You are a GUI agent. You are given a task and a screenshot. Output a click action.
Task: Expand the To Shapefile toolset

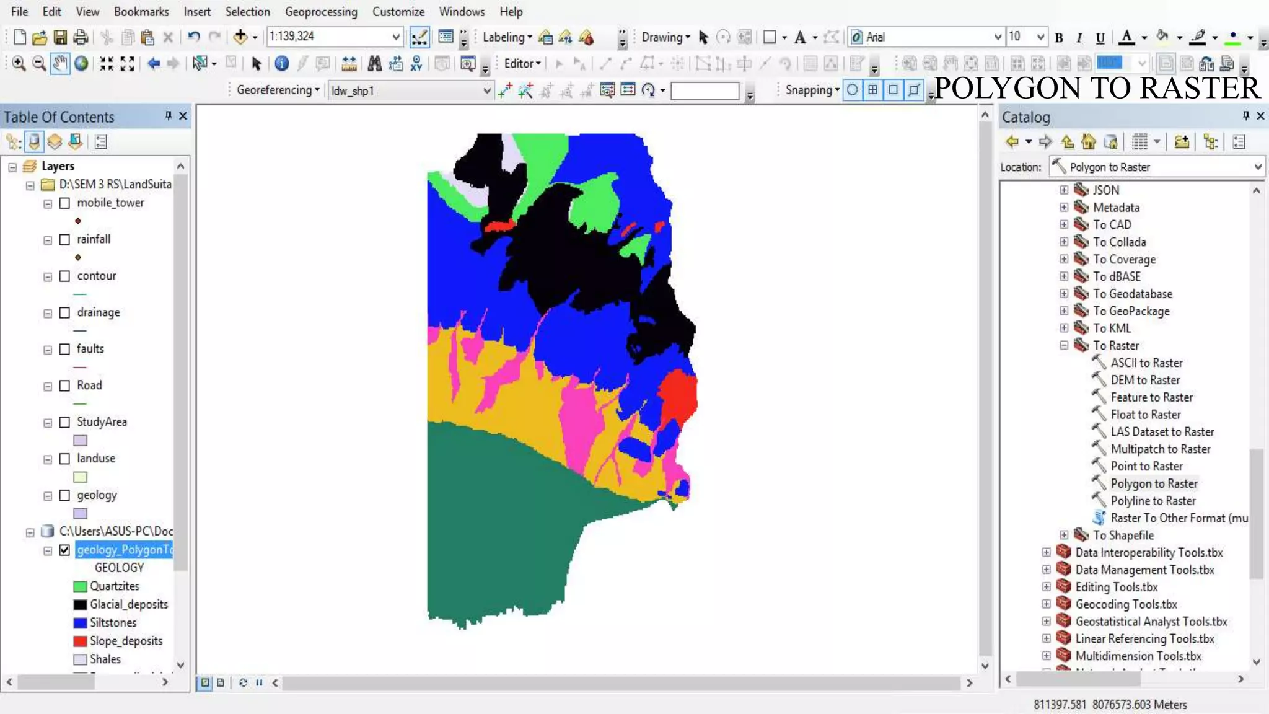pyautogui.click(x=1064, y=535)
